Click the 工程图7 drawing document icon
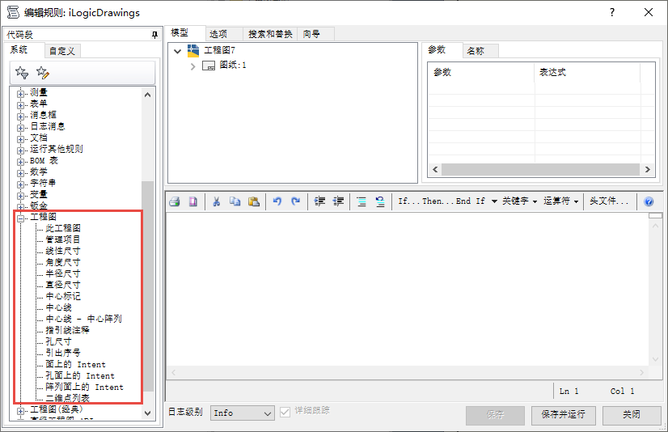The height and width of the screenshot is (432, 668). tap(193, 51)
